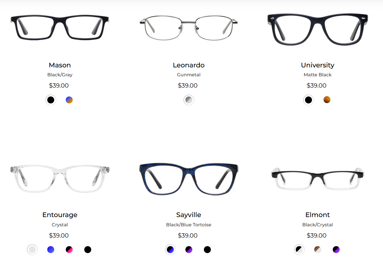Screen dimensions: 383x262
Task: Open the Leonardo metal frame image
Action: click(x=189, y=28)
